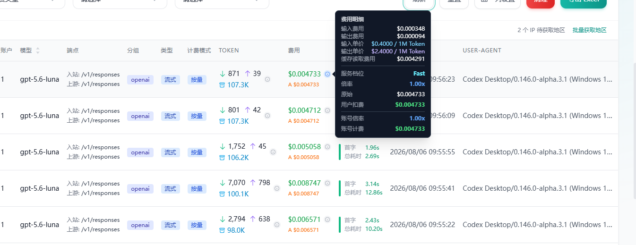Click the openai tag in the $0.004733 row
Image resolution: width=636 pixels, height=245 pixels.
pos(140,80)
